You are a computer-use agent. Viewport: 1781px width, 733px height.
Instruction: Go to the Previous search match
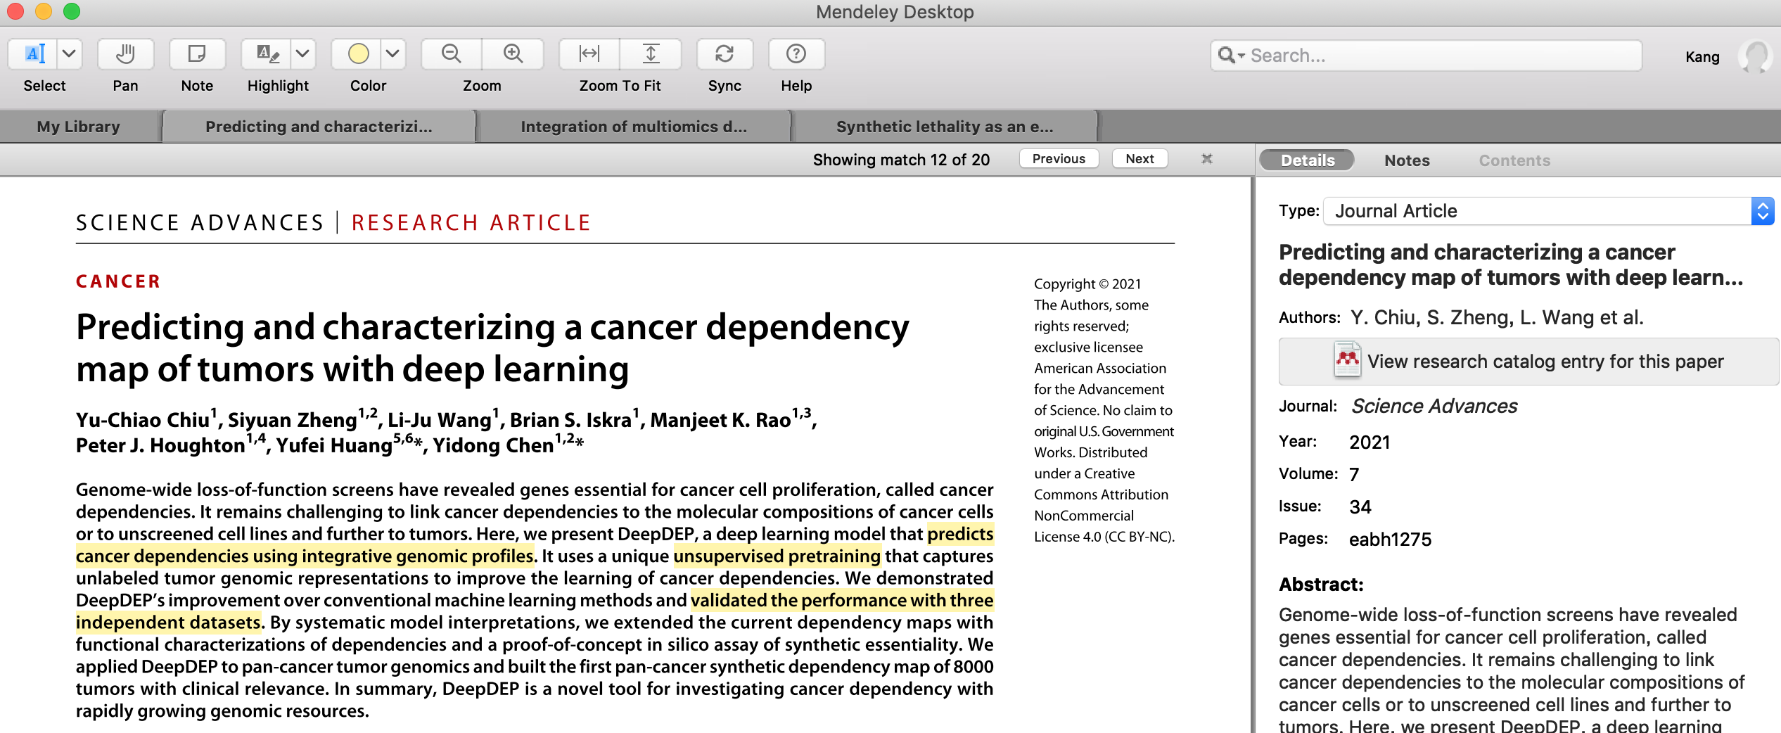1059,159
